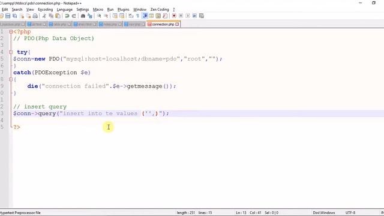
Task: Redo the edit with the toolbar arrow
Action: click(74, 16)
